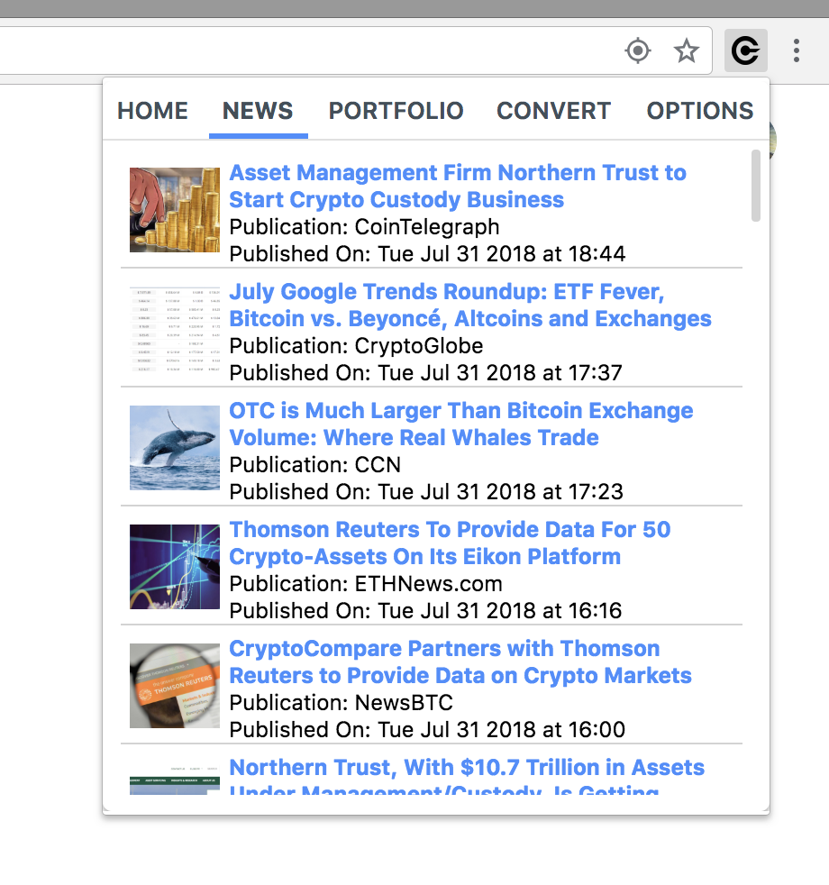Viewport: 829px width, 885px height.
Task: Switch to the CONVERT tab
Action: tap(553, 111)
